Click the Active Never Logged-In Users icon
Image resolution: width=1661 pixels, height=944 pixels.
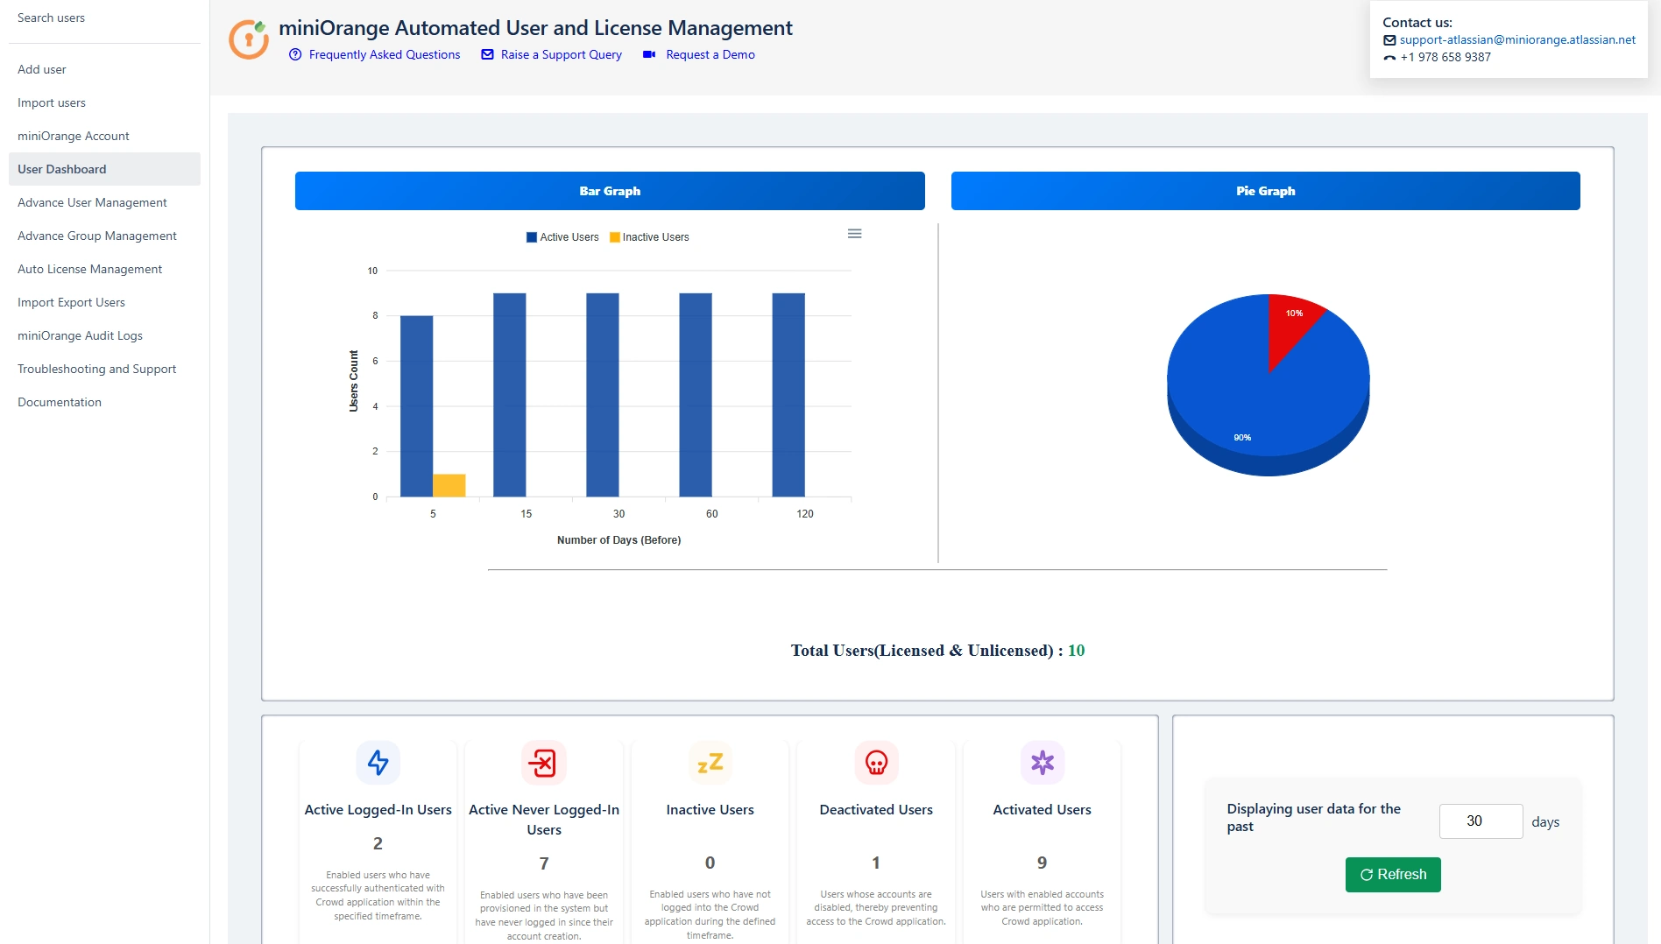pyautogui.click(x=544, y=763)
